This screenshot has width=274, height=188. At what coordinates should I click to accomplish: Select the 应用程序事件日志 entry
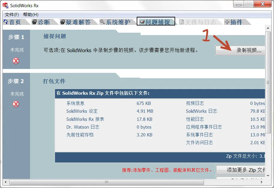[204, 127]
